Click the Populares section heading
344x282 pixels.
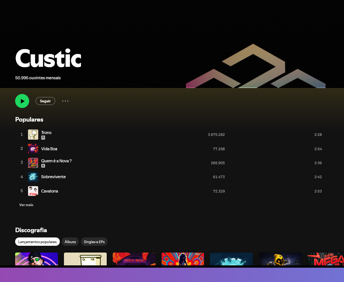point(29,119)
